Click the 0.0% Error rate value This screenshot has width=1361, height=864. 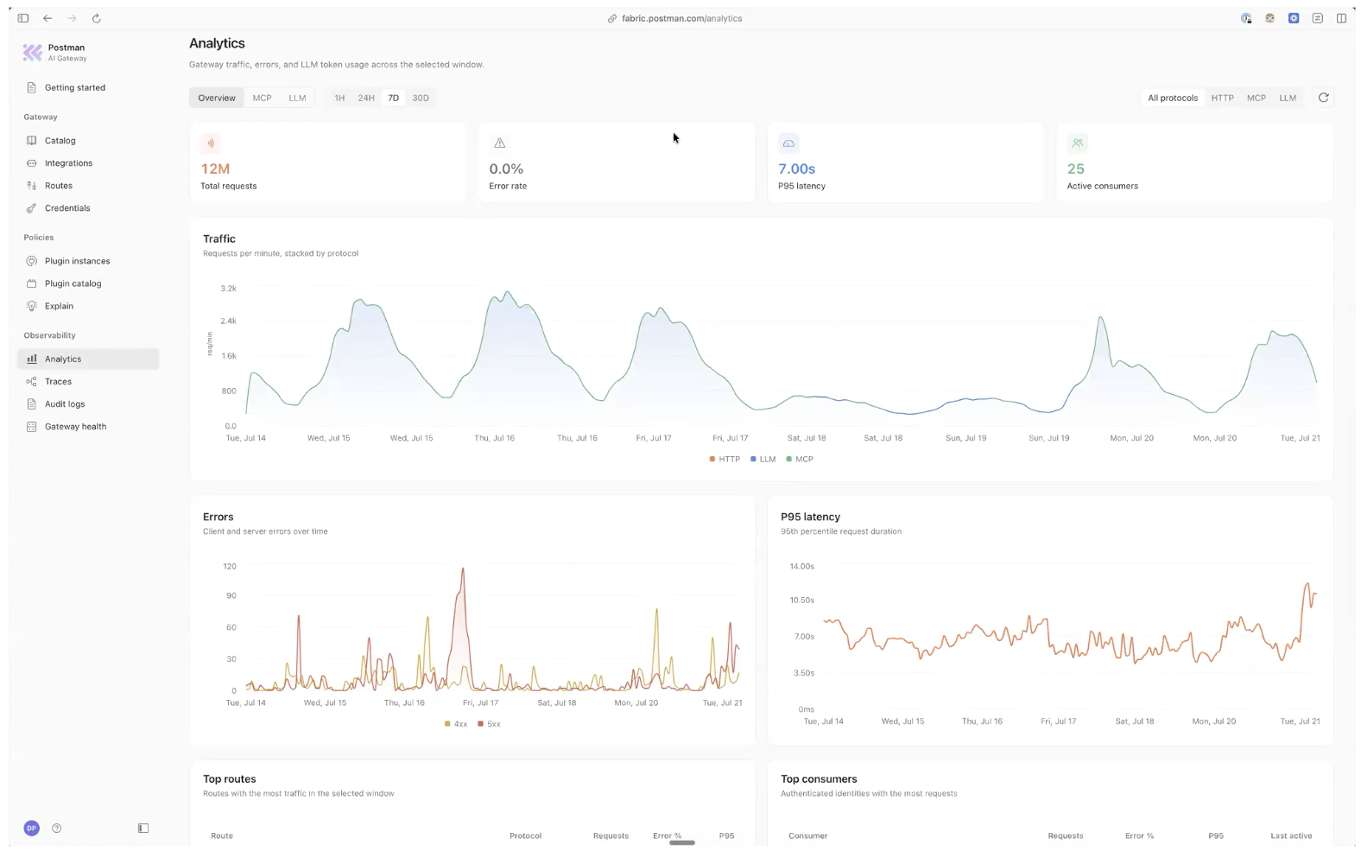[506, 168]
